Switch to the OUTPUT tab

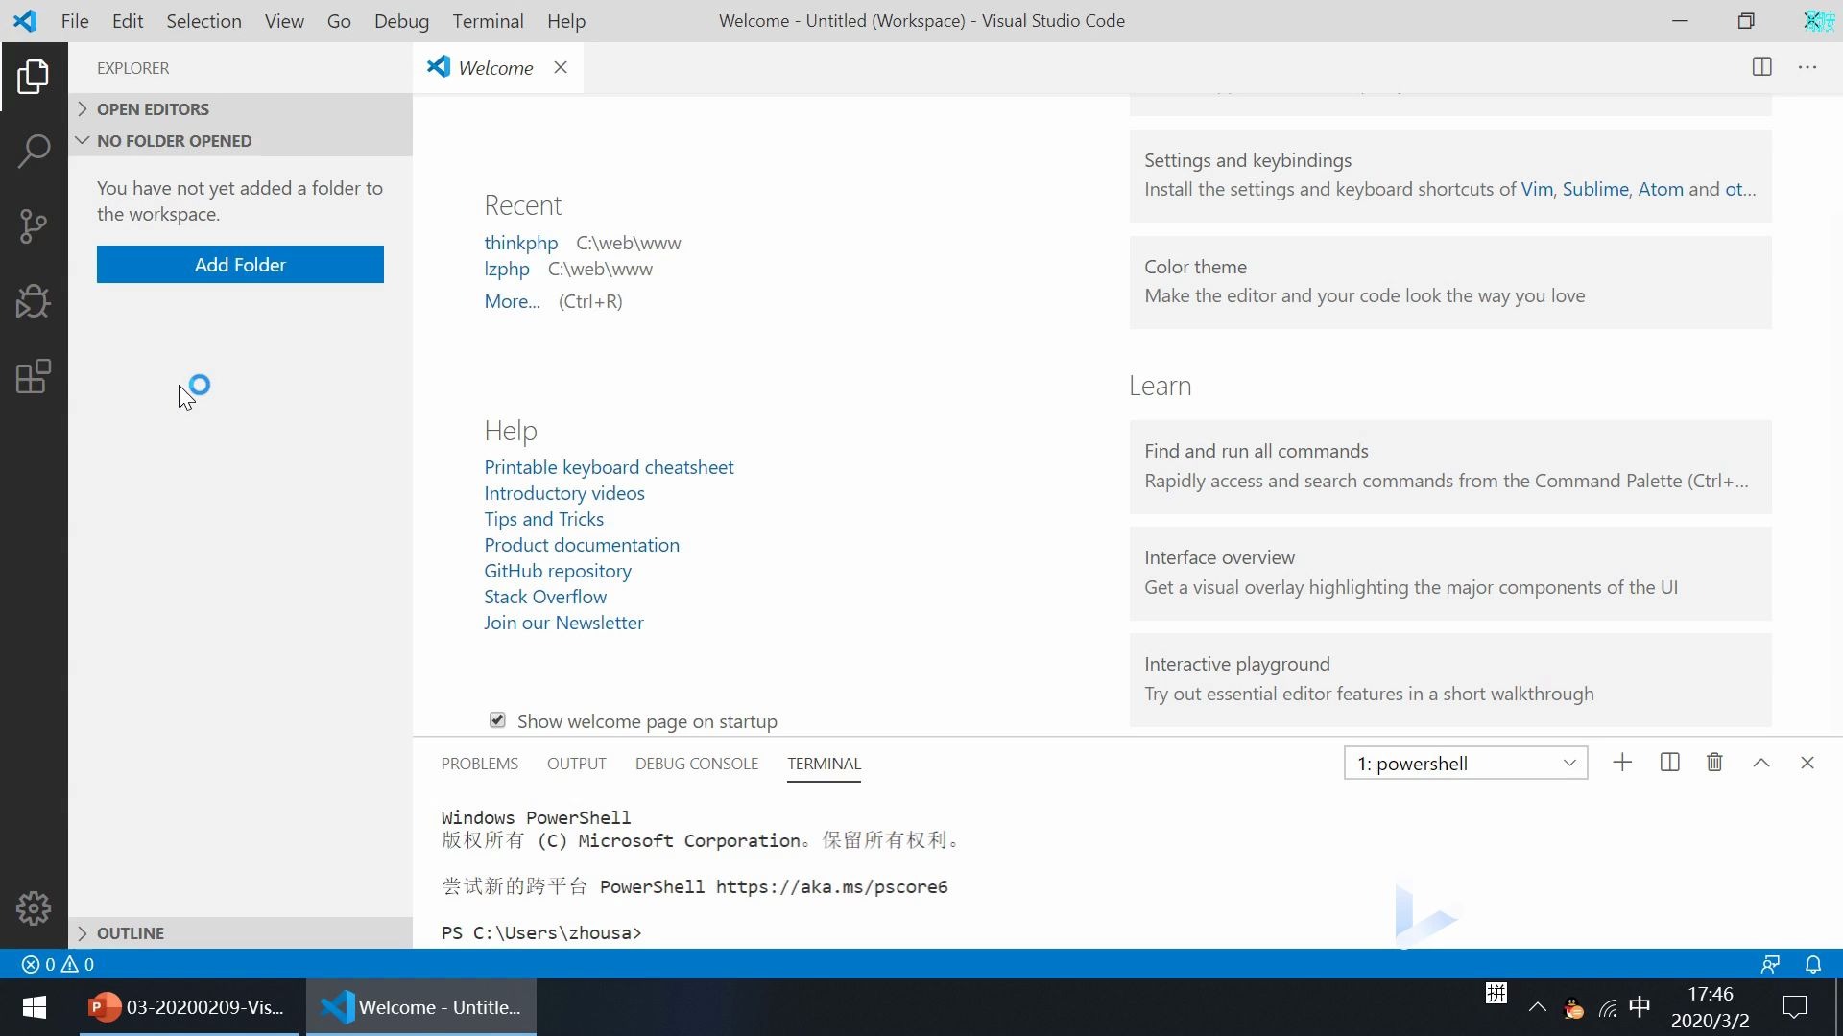tap(576, 763)
